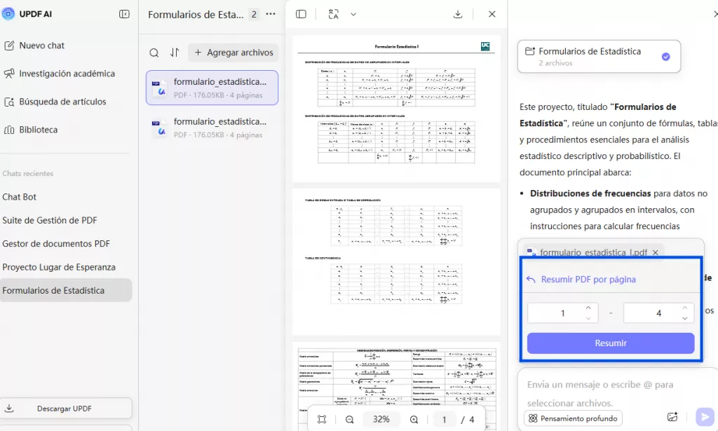Screen dimensions: 718x431
Task: Click the UPDF AI logo icon
Action: coord(8,14)
